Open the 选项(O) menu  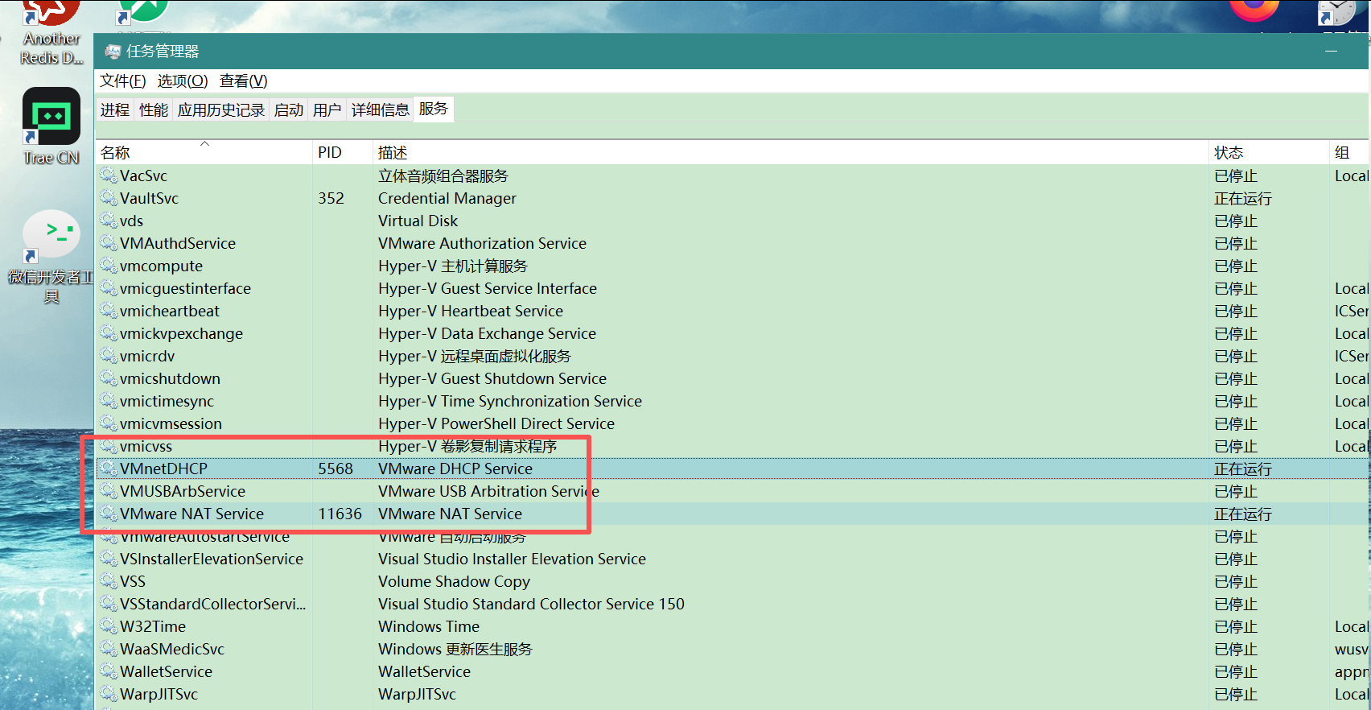click(x=183, y=80)
